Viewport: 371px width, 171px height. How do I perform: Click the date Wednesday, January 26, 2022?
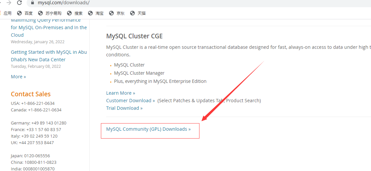tap(37, 42)
